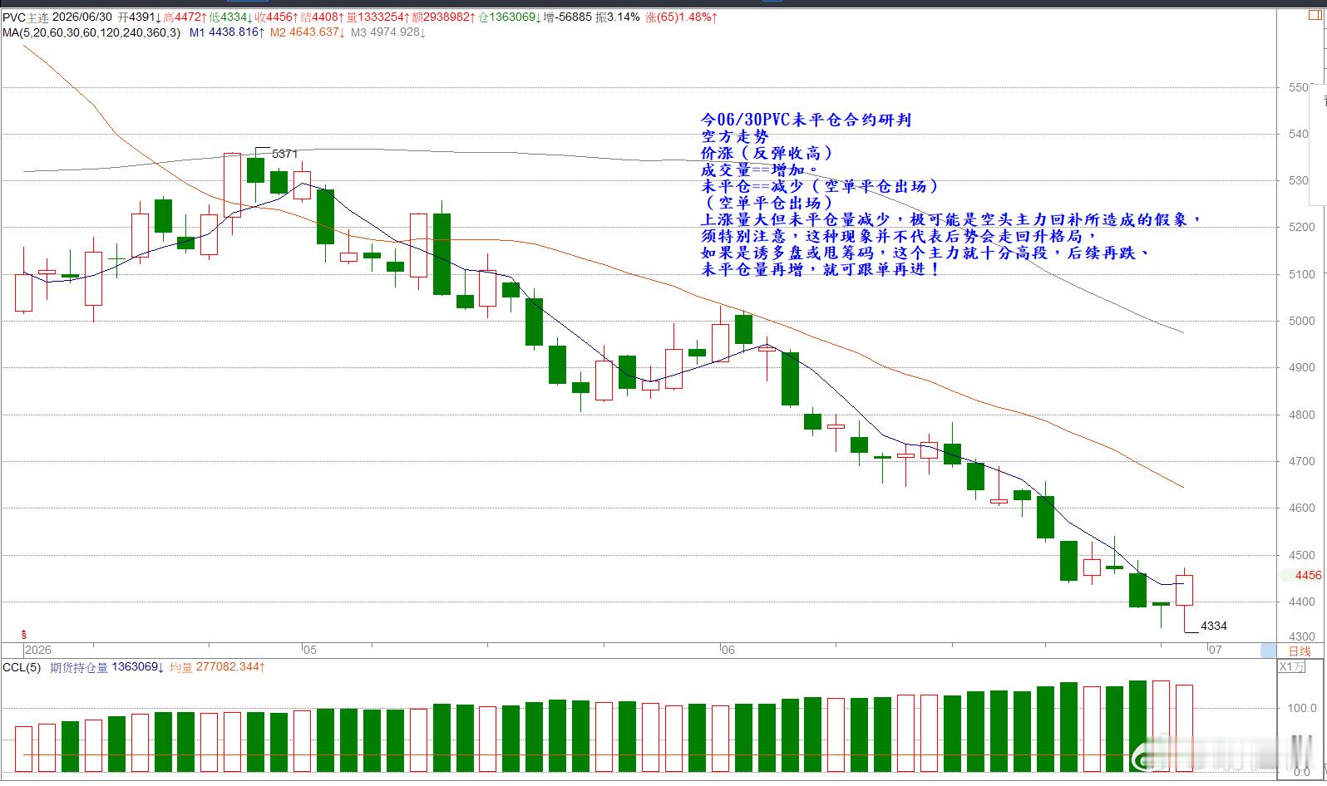Click the light blue box on time axis
This screenshot has height=786, width=1327.
tap(1268, 650)
